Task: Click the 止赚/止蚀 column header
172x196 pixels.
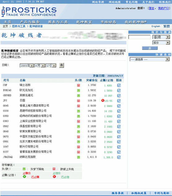Action: [107, 80]
